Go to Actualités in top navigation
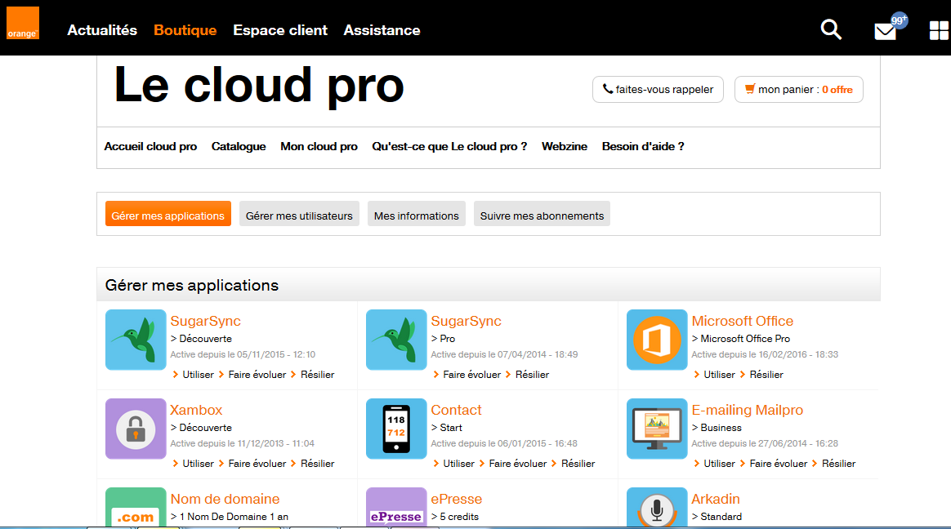 (x=102, y=30)
